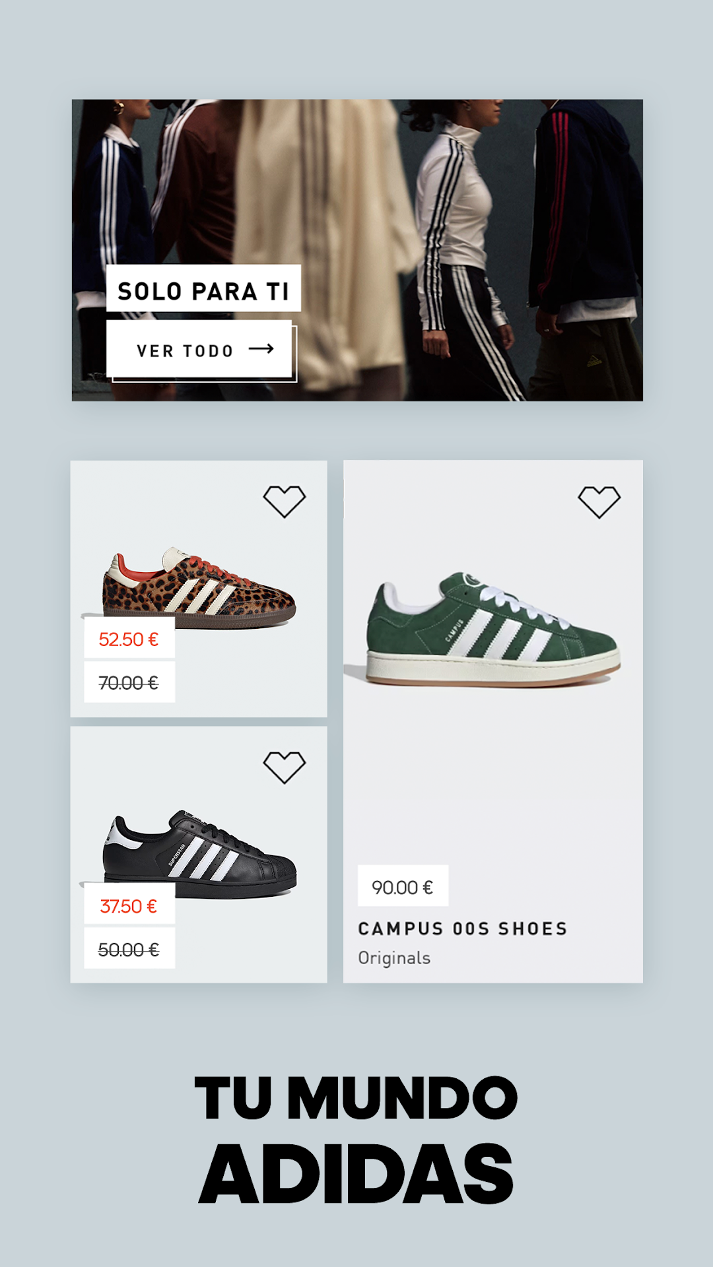Open the CAMPUS 00S SHOES product title

463,928
